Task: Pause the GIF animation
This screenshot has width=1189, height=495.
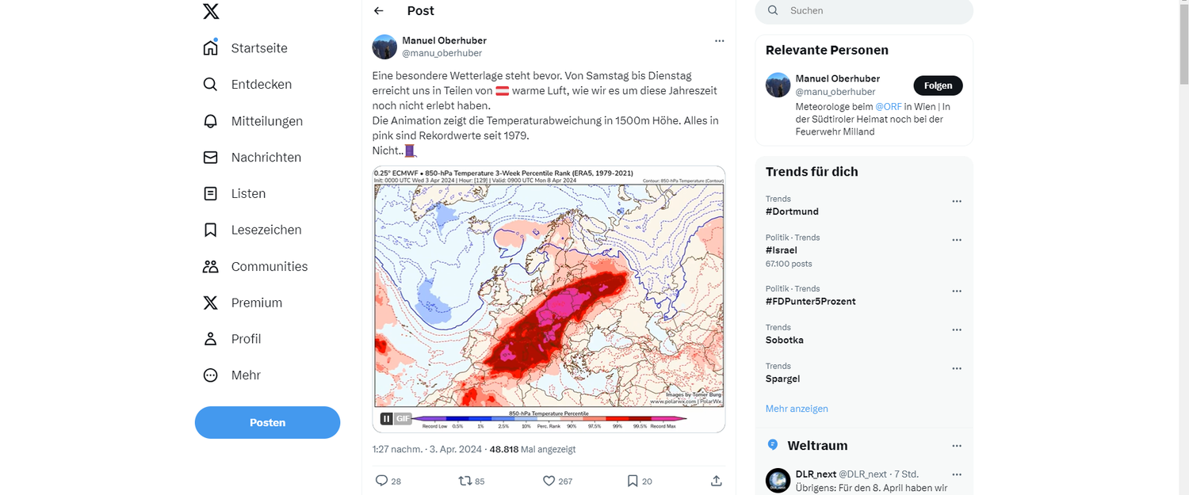Action: 386,418
